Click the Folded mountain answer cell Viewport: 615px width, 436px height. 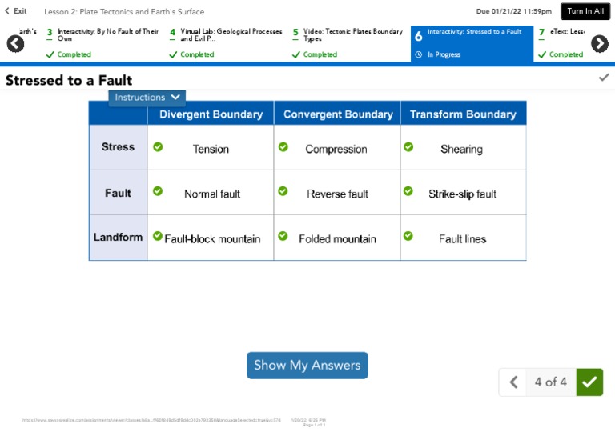pyautogui.click(x=337, y=238)
